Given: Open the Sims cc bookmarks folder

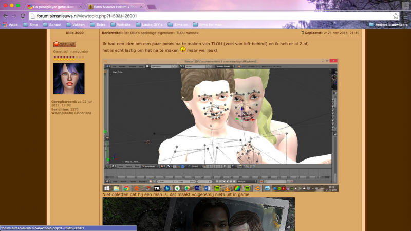Looking at the screenshot, I should pyautogui.click(x=178, y=24).
